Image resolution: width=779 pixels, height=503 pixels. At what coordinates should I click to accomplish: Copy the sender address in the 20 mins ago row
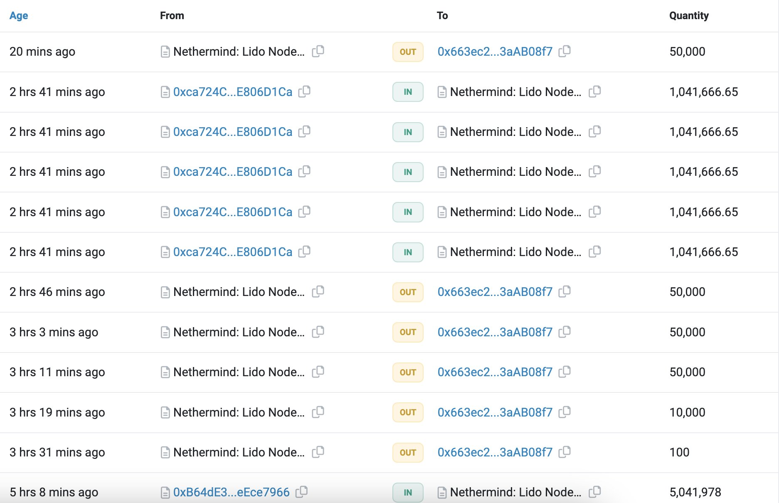click(318, 51)
